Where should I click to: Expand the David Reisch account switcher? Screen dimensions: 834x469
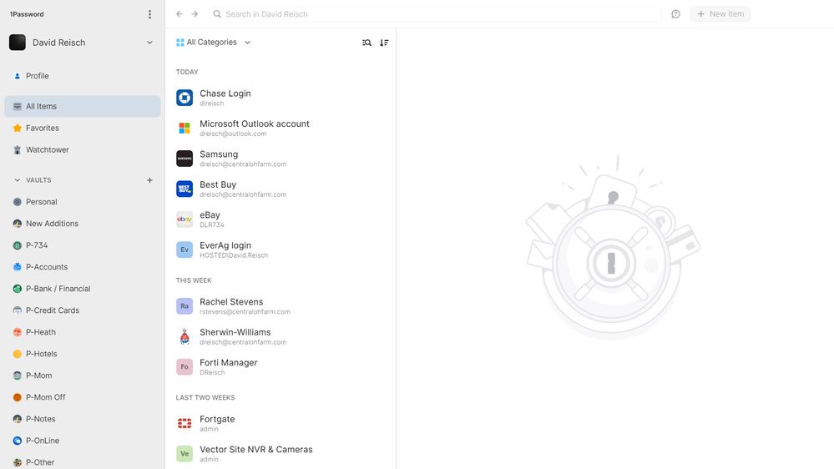click(x=149, y=43)
